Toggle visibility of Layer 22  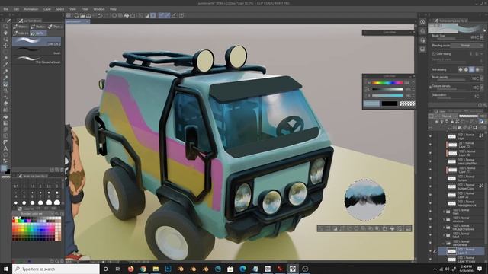point(430,195)
